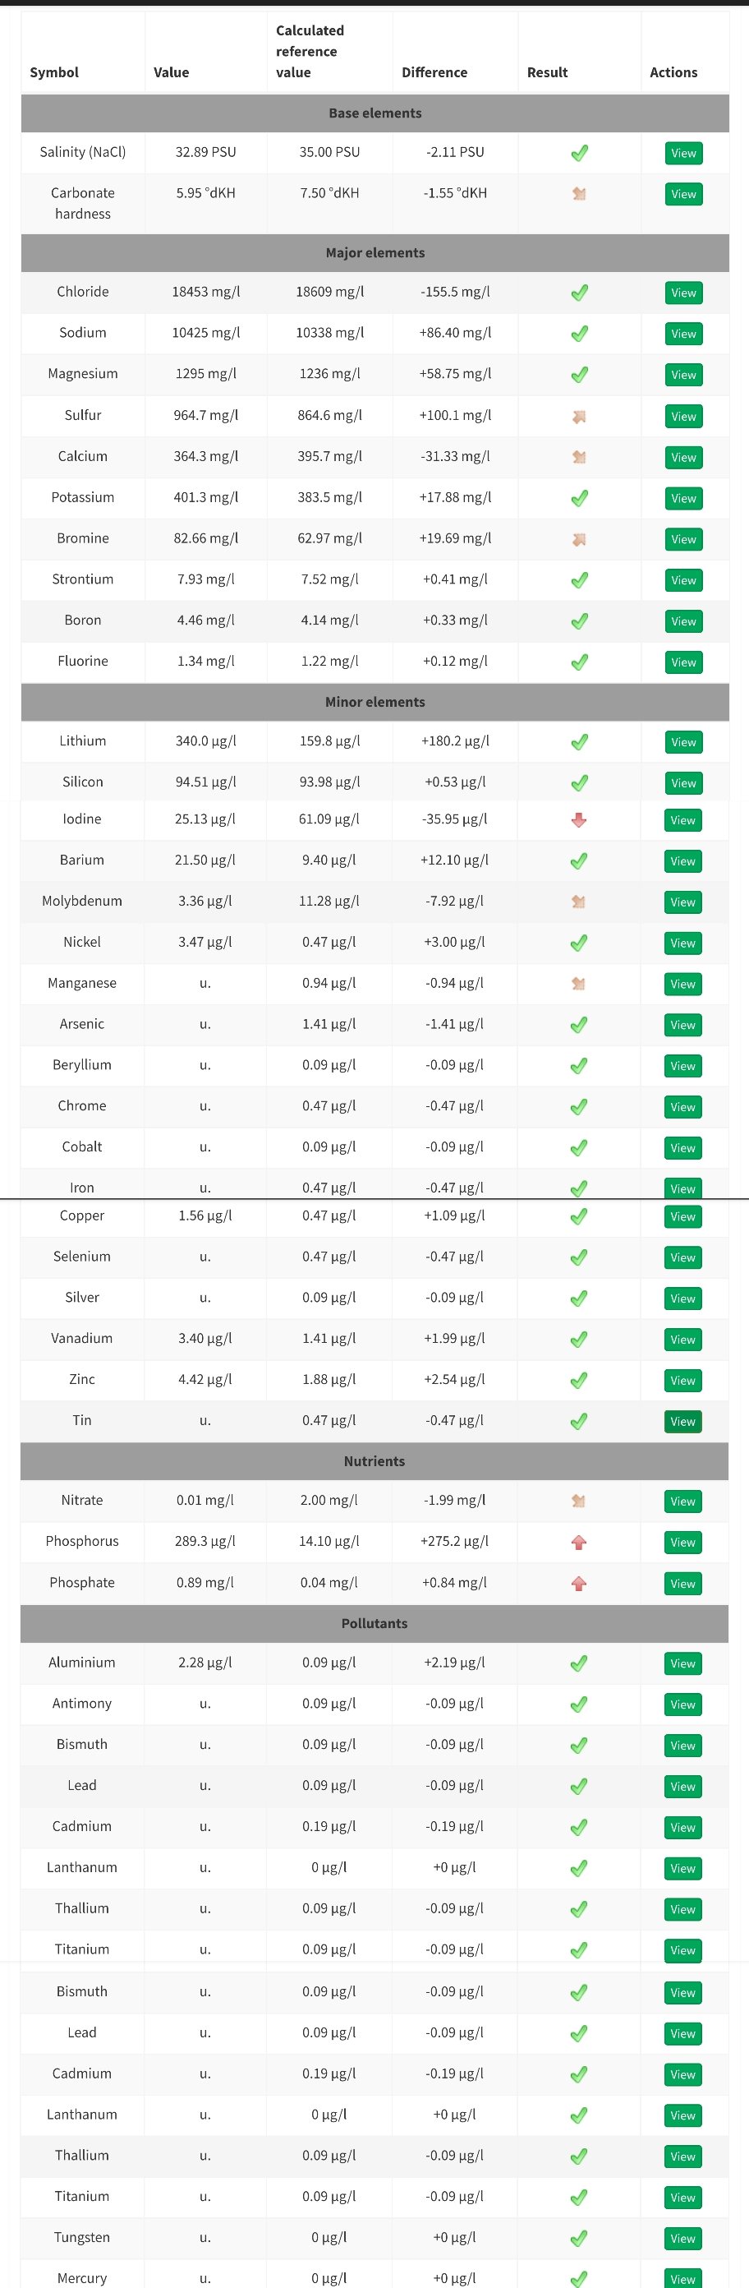View details for Magnesium

(x=683, y=375)
